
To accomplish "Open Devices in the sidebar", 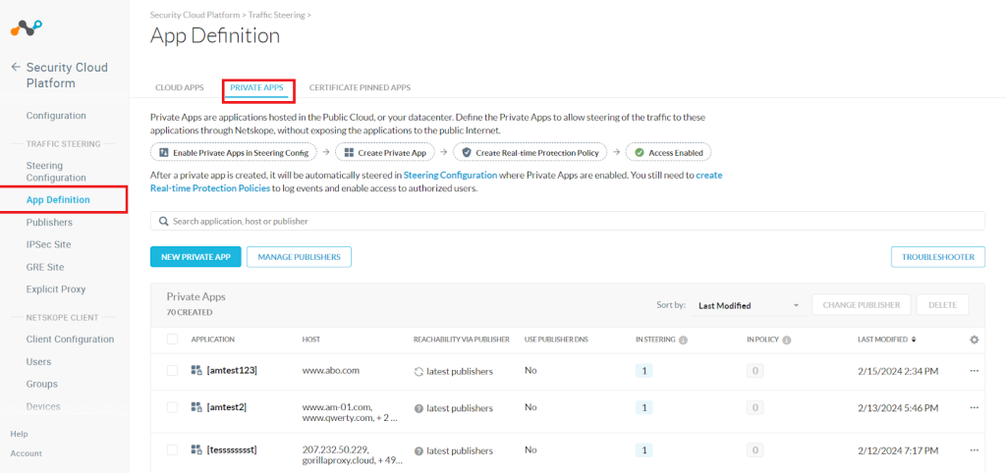I will click(x=43, y=406).
